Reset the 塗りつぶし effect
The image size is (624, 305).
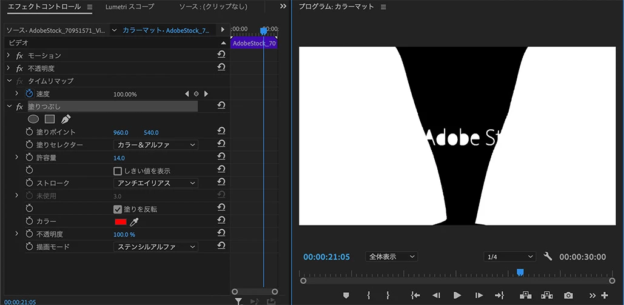click(221, 106)
